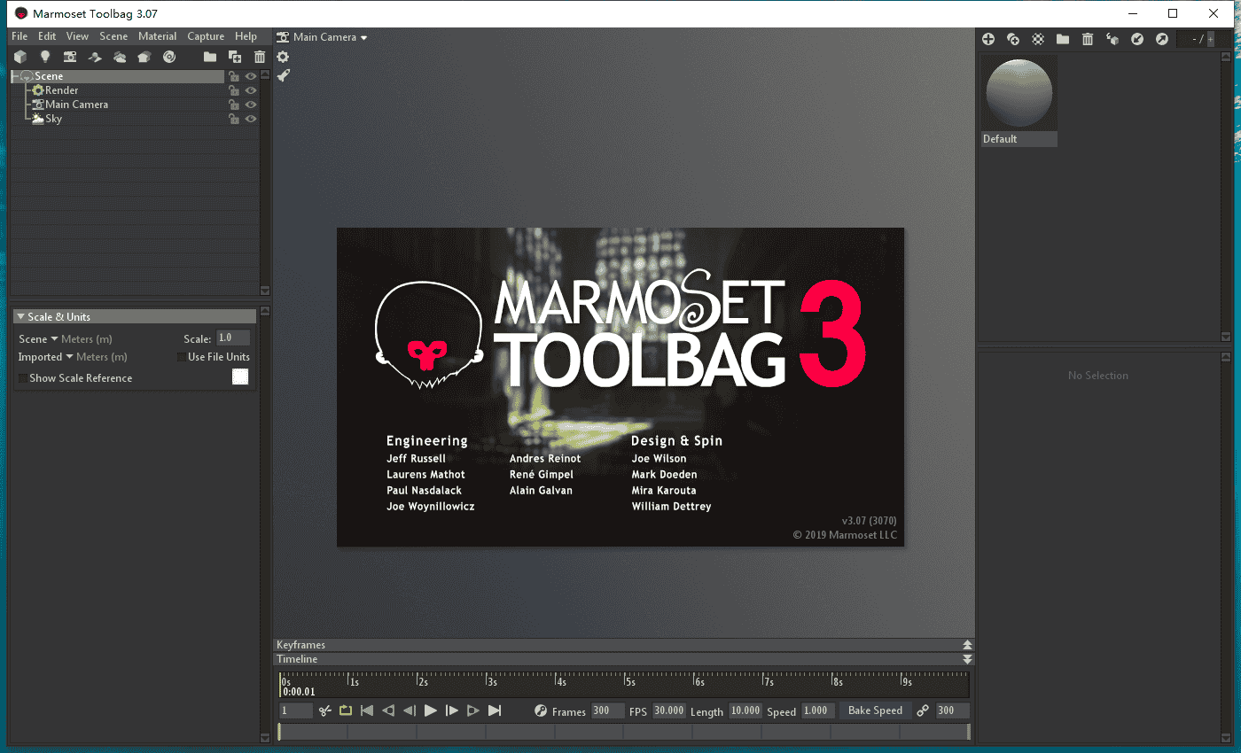Add a turntable object from scene toolbar
1241x753 pixels.
169,57
